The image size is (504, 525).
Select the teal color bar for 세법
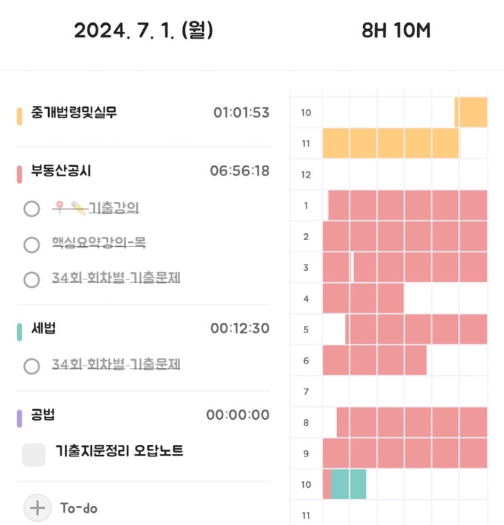click(20, 332)
